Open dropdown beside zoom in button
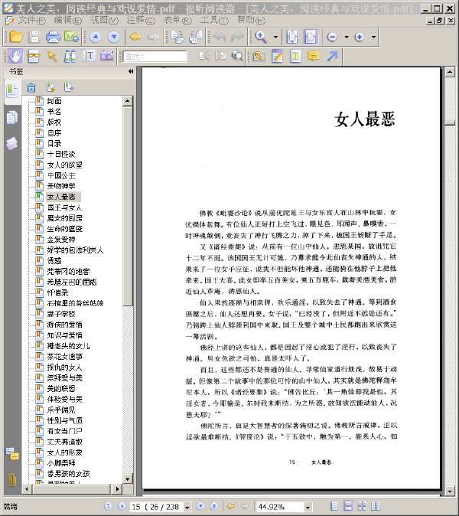459x516 pixels. pyautogui.click(x=374, y=37)
